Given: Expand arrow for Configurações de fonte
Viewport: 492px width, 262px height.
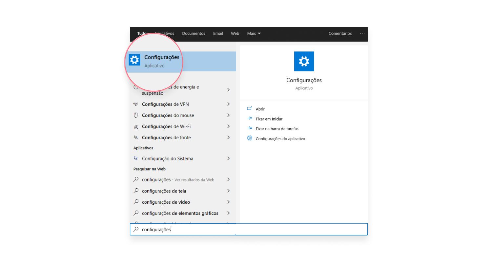Looking at the screenshot, I should (x=229, y=138).
